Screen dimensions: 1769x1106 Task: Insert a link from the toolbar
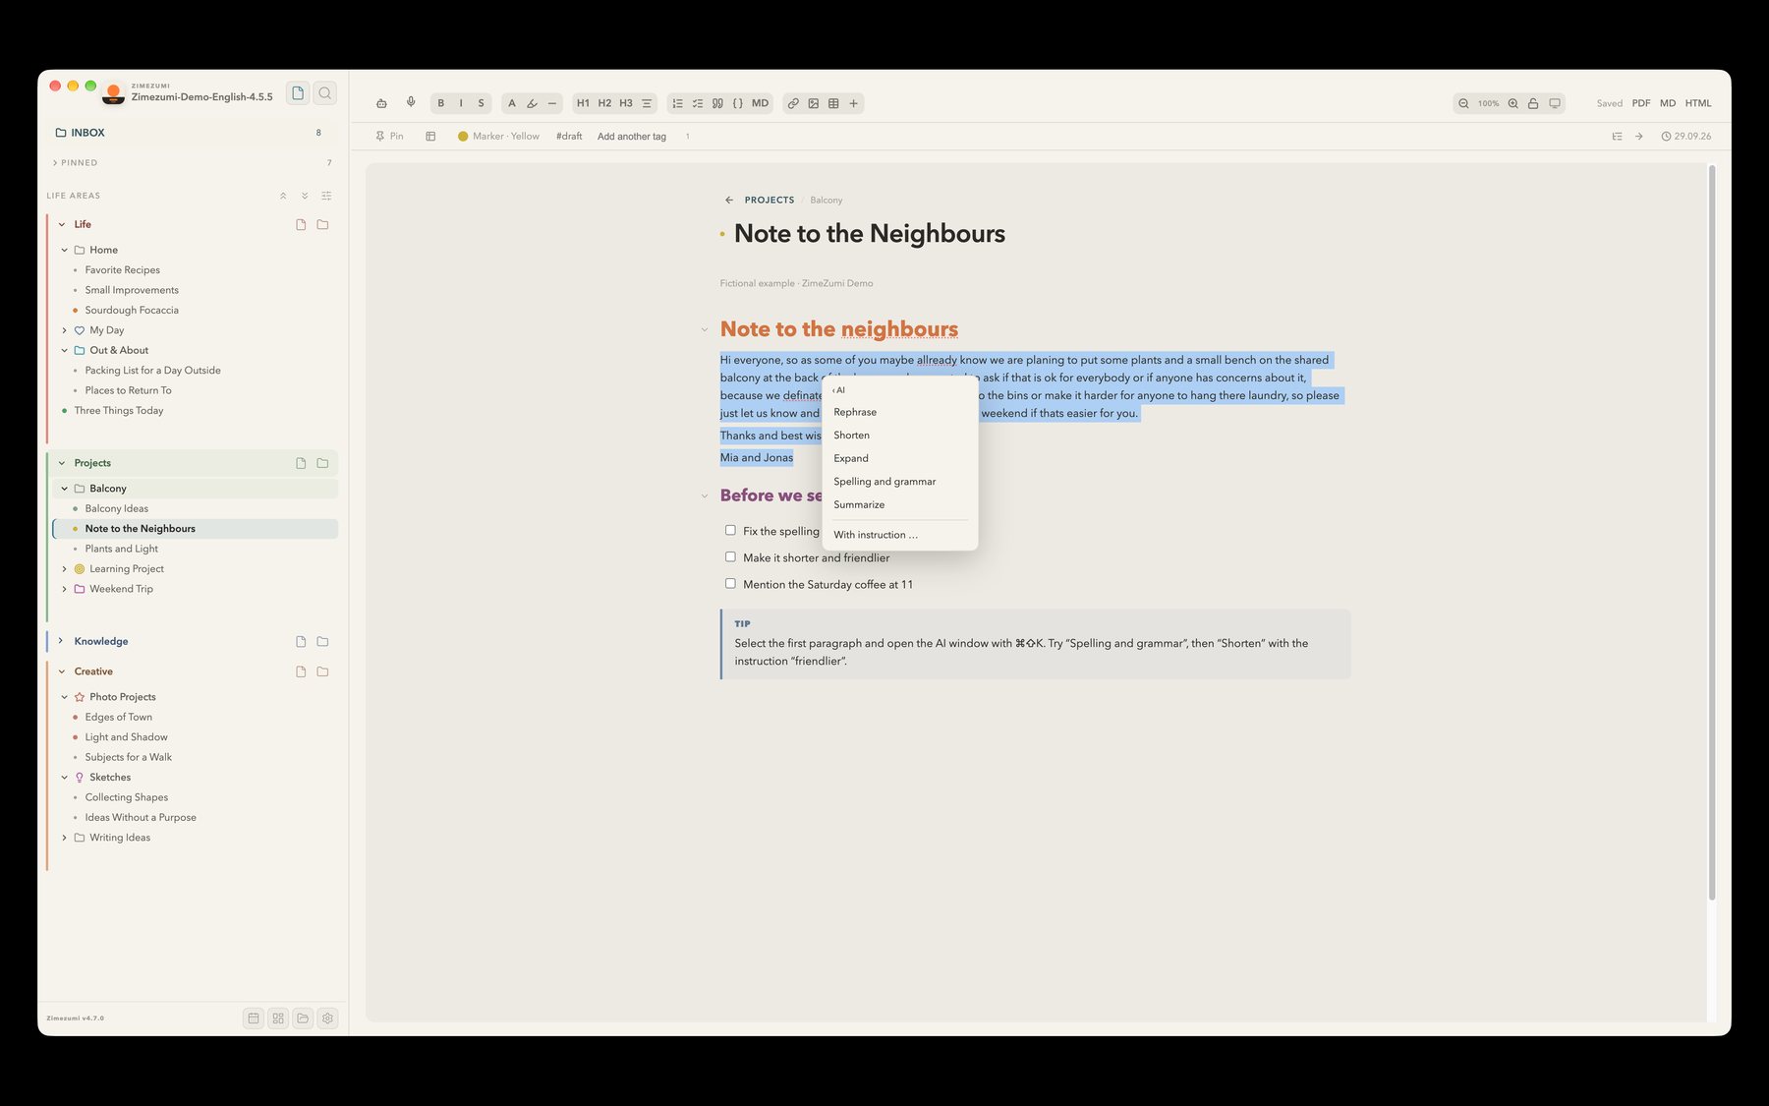point(793,103)
